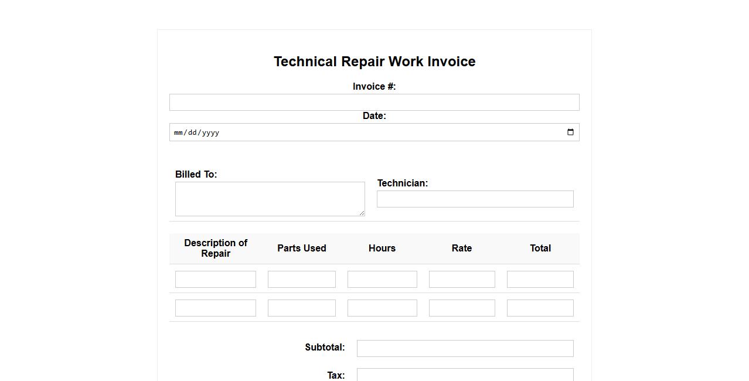This screenshot has width=749, height=381.
Task: Click second row Description of Repair field
Action: pos(215,308)
